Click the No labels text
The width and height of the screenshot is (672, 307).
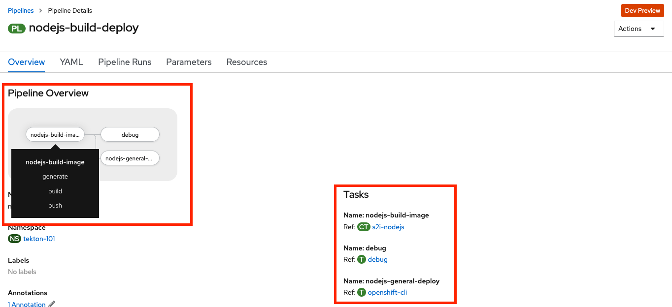click(22, 272)
